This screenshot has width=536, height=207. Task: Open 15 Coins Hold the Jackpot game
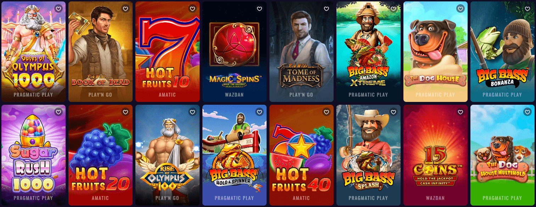point(435,155)
